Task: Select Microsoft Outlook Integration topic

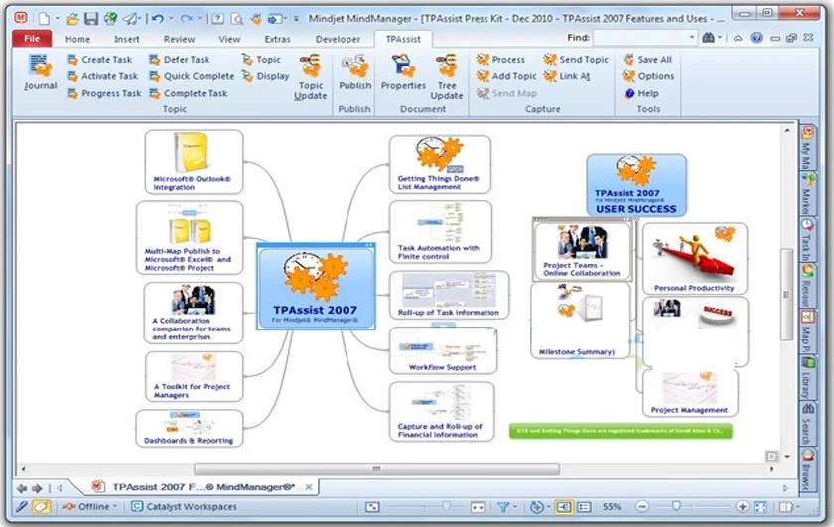Action: [x=194, y=162]
